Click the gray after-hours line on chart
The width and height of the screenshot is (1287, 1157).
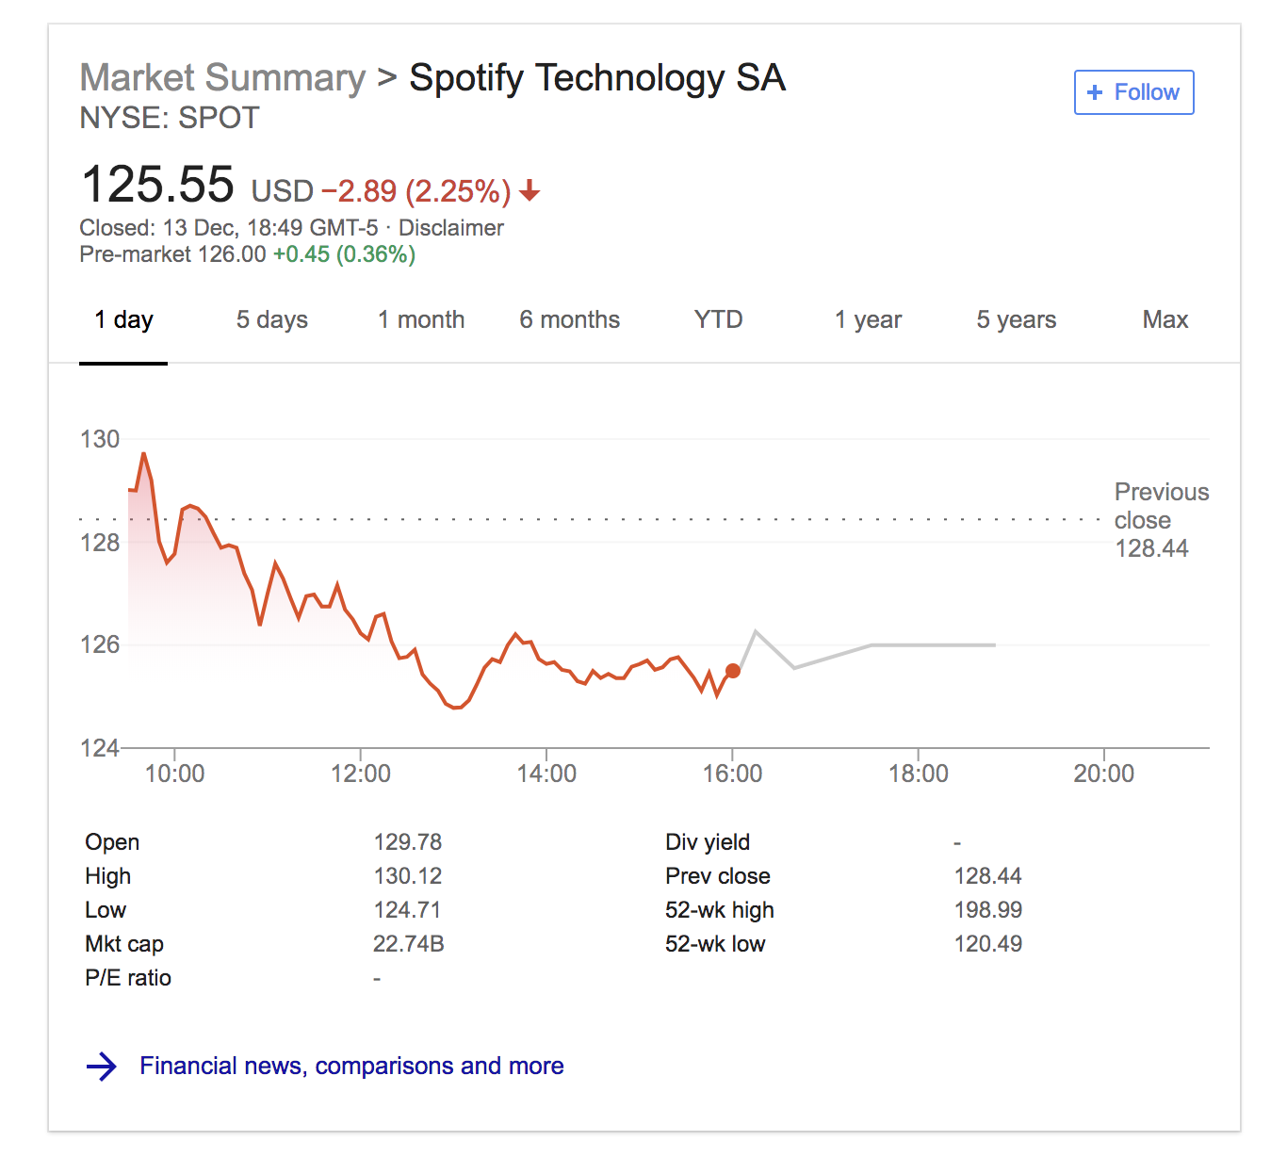[x=904, y=645]
